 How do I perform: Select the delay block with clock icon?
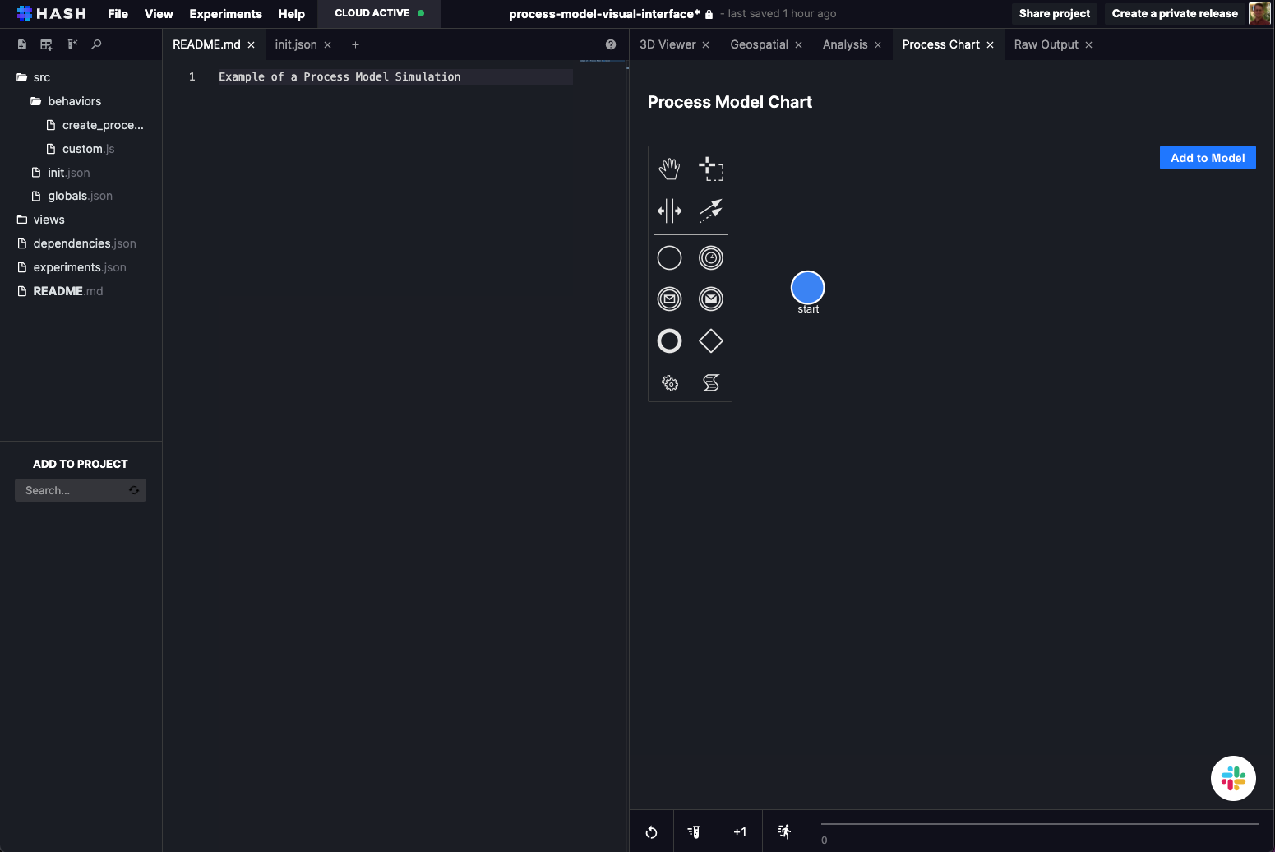[x=710, y=257]
